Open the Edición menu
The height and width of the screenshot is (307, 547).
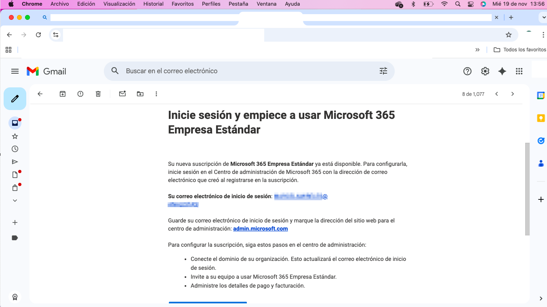(86, 4)
